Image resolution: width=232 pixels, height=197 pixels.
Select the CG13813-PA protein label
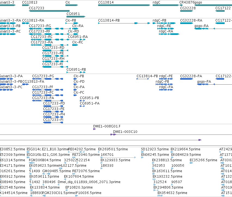[33, 82]
